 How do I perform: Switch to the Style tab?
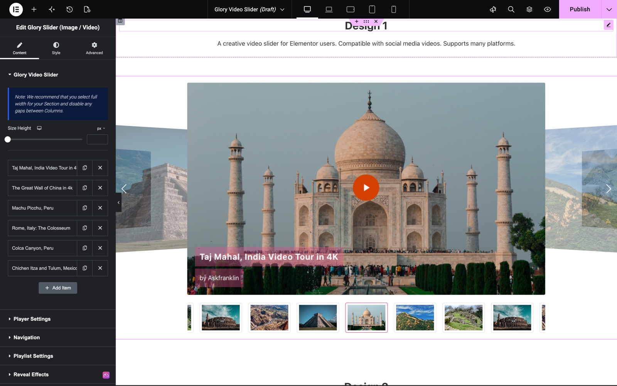[56, 48]
